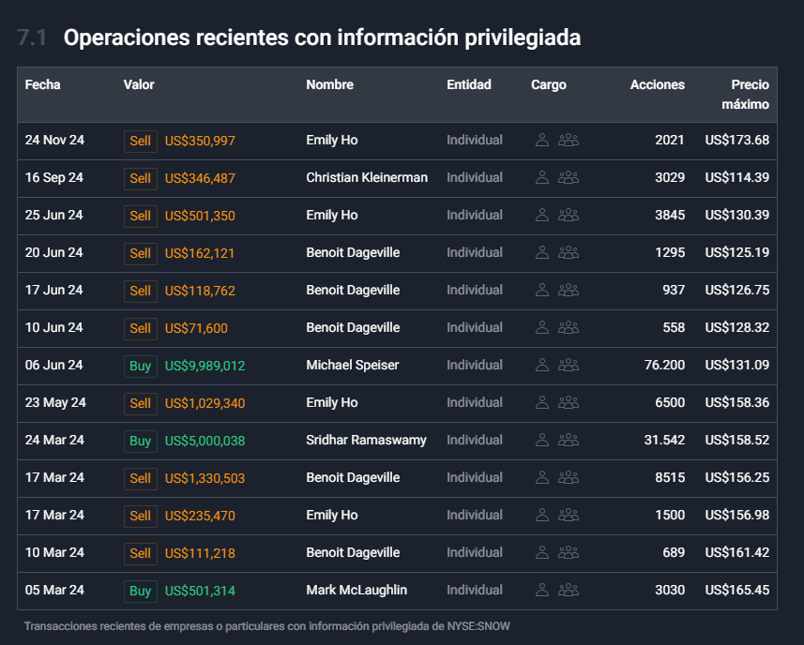Click the Sell tag for US$350,997
The image size is (804, 645).
pos(141,141)
